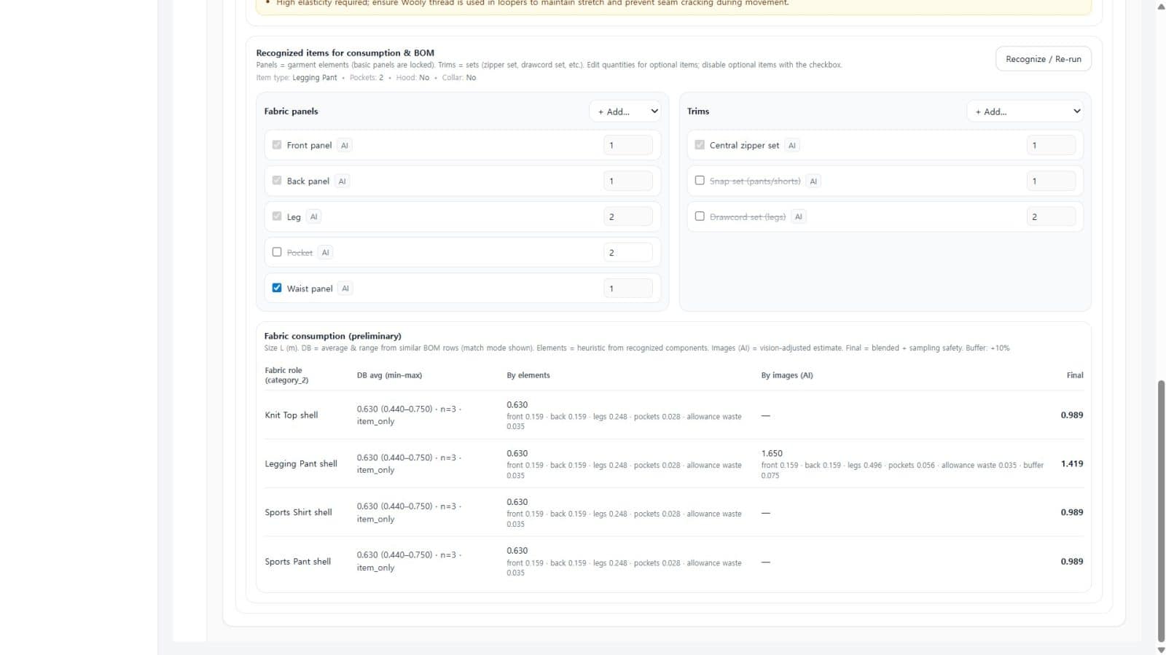Screen dimensions: 1166x655
Task: Click the 'Item type: Legging Pant' label
Action: pyautogui.click(x=297, y=78)
